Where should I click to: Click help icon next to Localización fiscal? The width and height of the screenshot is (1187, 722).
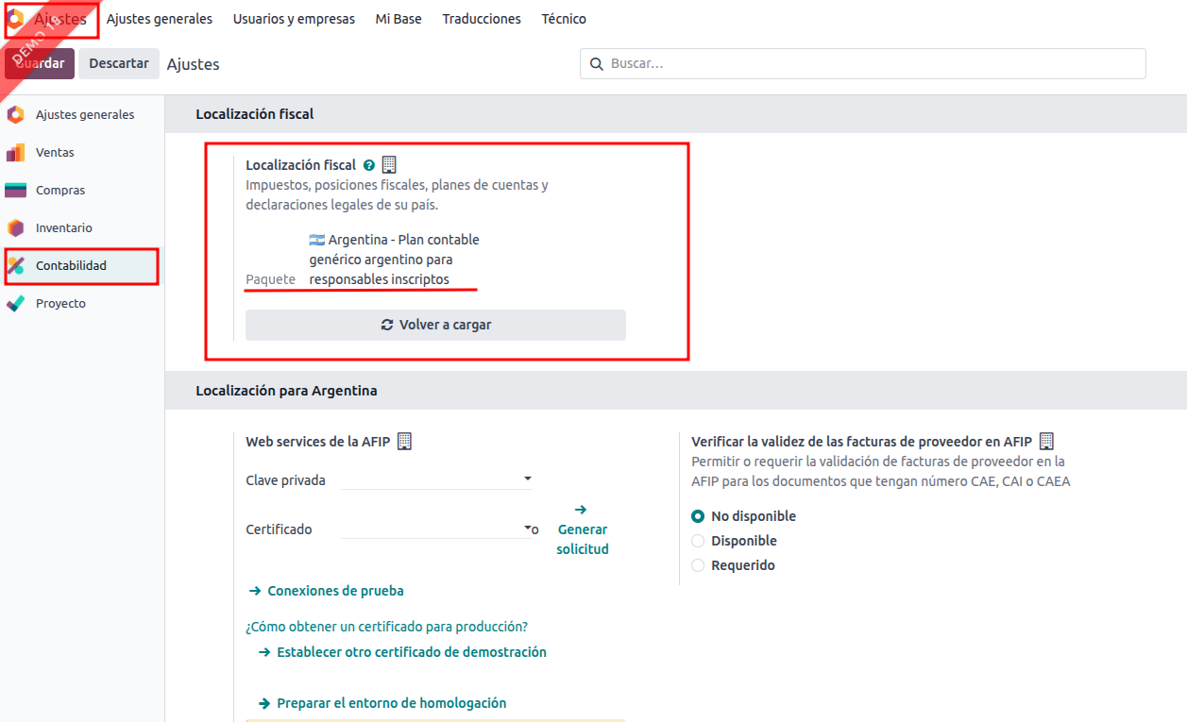[x=369, y=165]
